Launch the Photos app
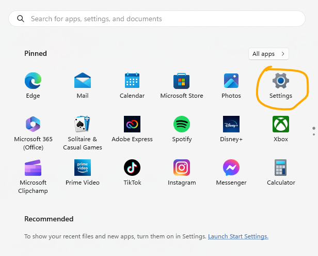The width and height of the screenshot is (318, 256). coord(231,85)
